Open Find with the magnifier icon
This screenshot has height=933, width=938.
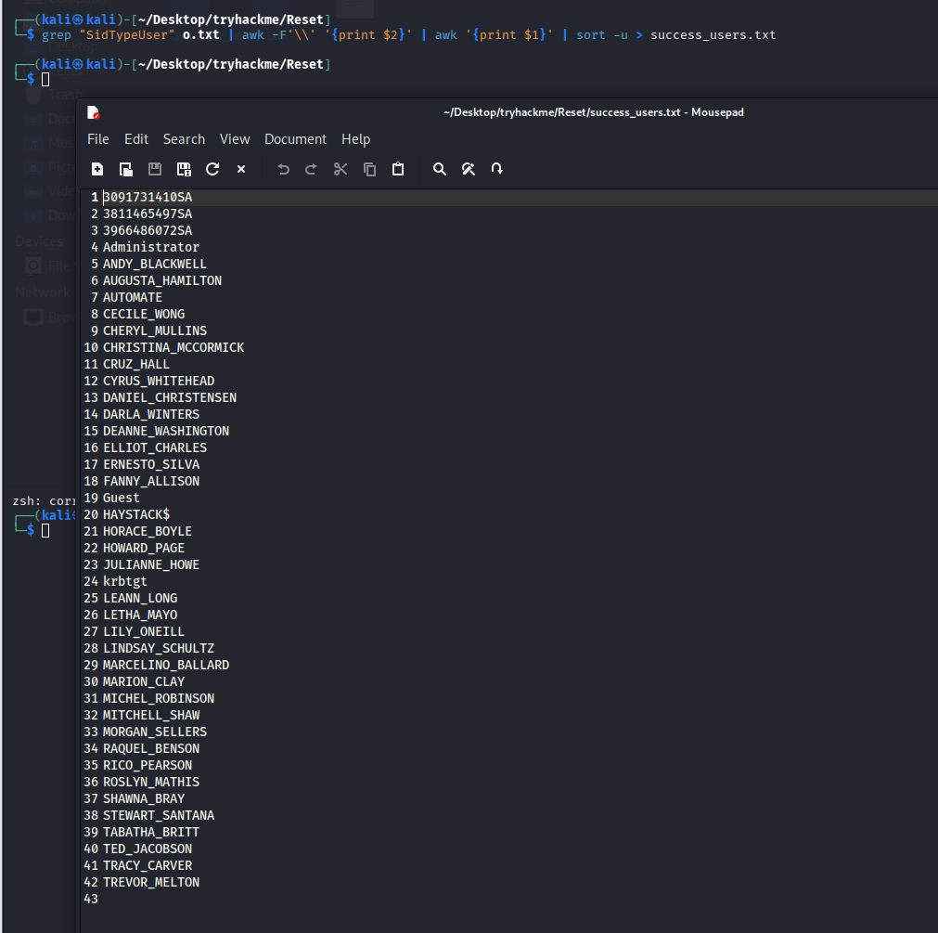click(440, 169)
